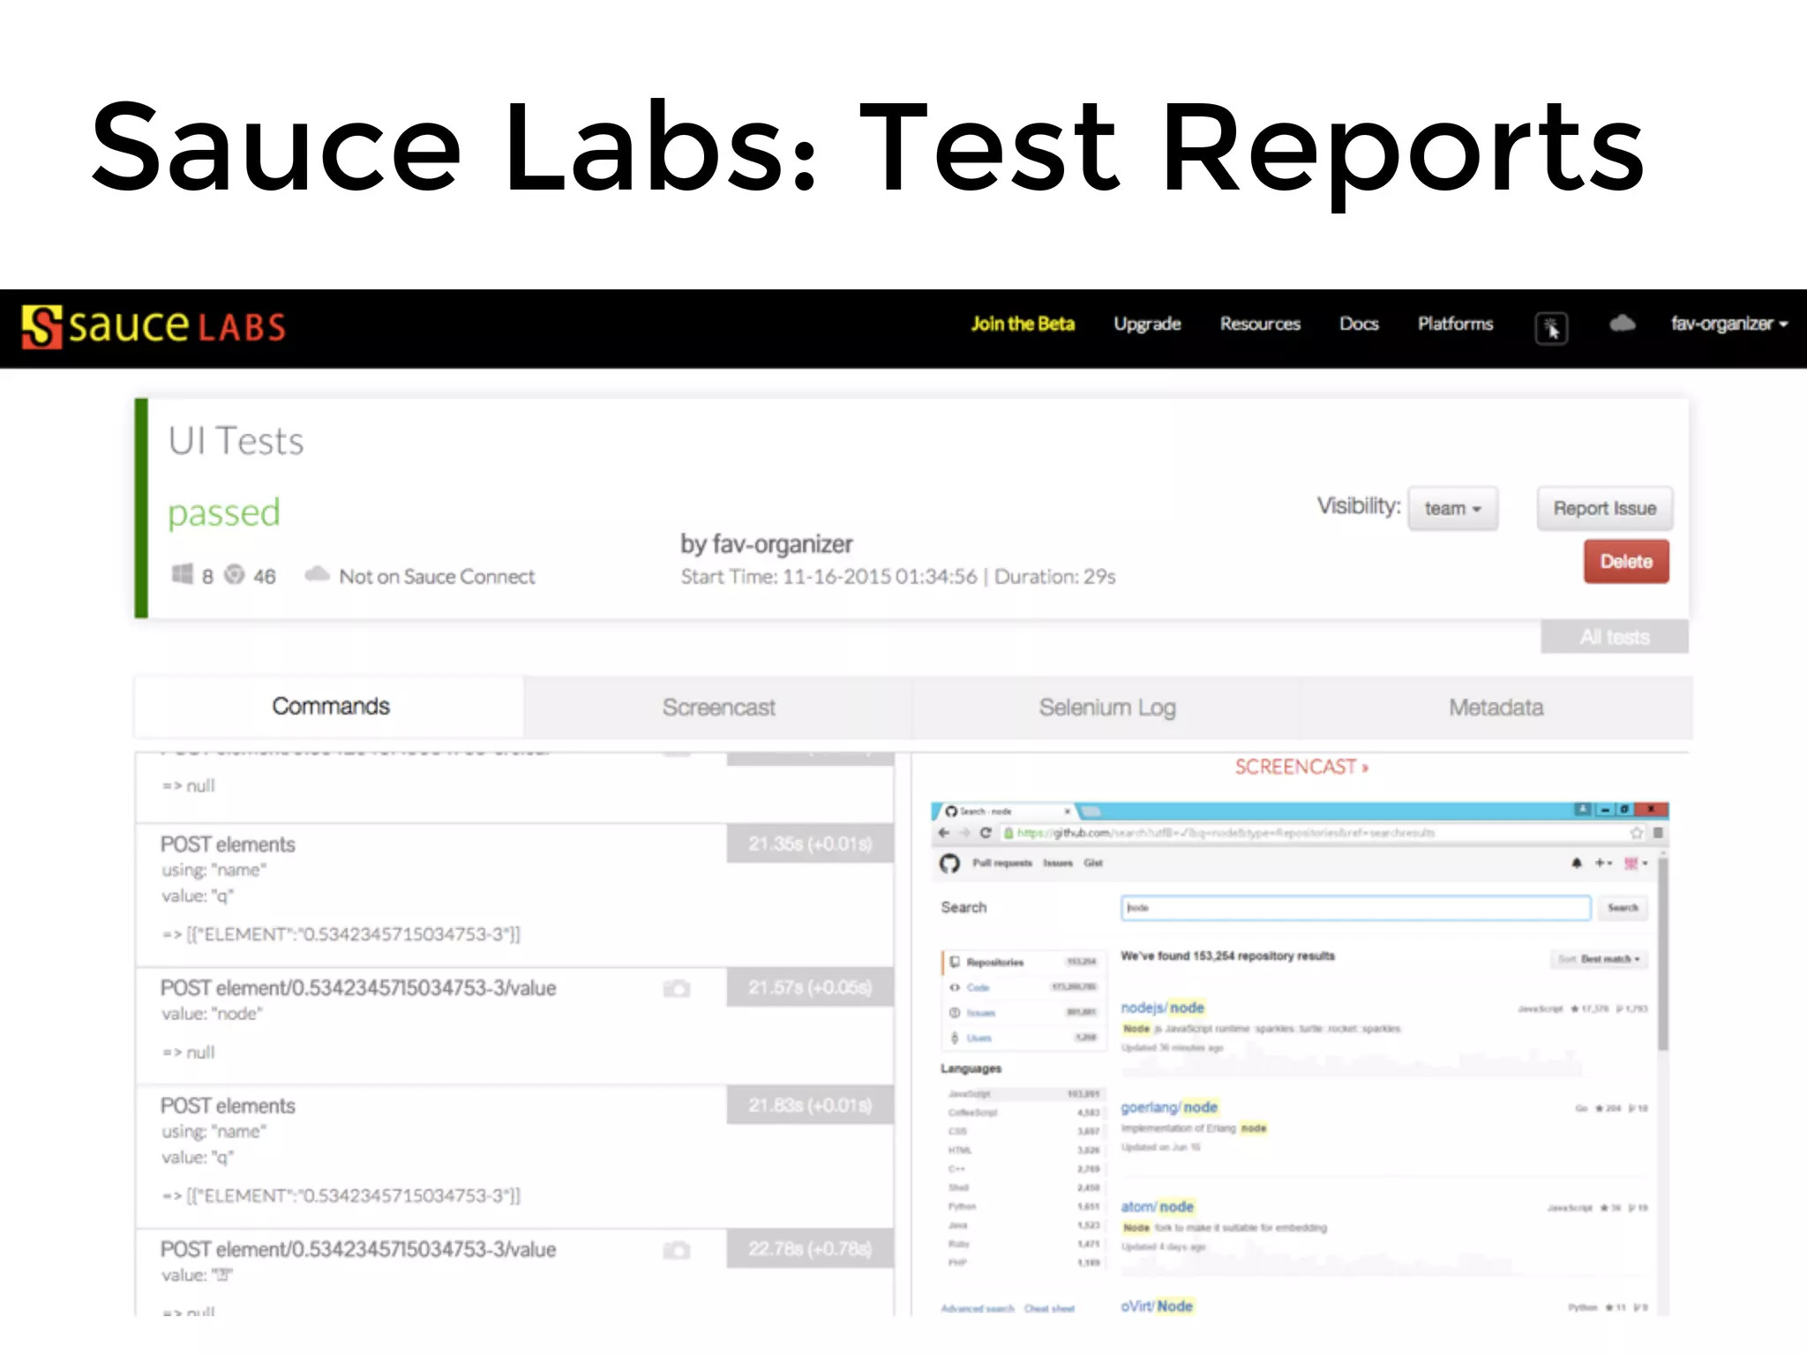The height and width of the screenshot is (1355, 1807).
Task: Switch to the Commands tab
Action: 330,707
